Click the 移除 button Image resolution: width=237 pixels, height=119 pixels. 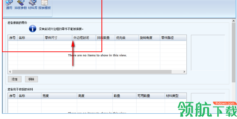pyautogui.click(x=31, y=79)
